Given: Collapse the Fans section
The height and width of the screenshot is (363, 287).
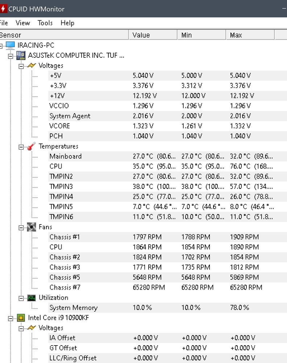Looking at the screenshot, I should tap(21, 228).
